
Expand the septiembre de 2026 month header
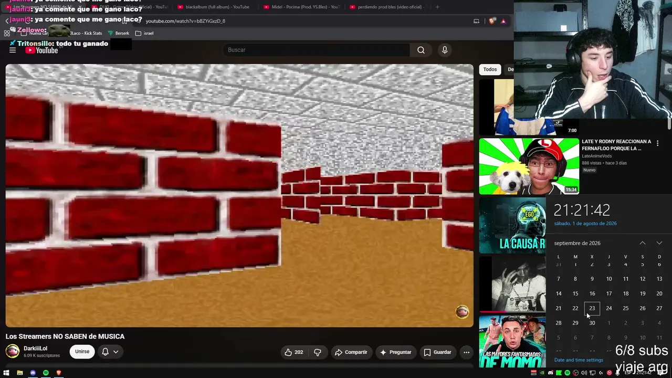[577, 243]
